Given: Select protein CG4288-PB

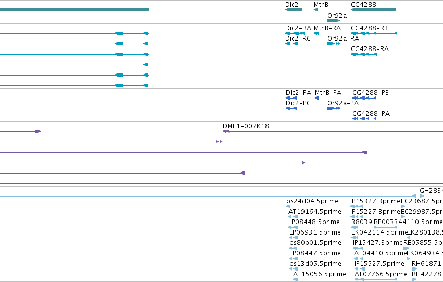Looking at the screenshot, I should (371, 93).
